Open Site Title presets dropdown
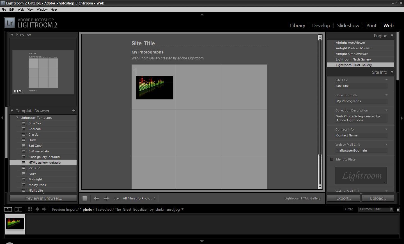 (x=386, y=80)
